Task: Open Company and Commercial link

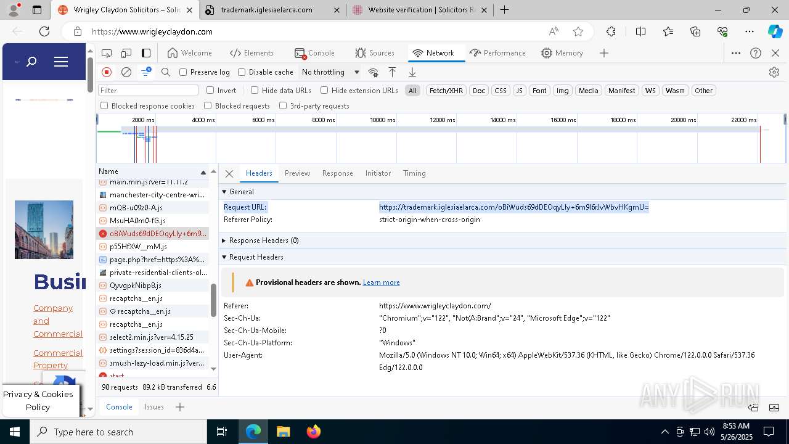Action: [x=58, y=321]
